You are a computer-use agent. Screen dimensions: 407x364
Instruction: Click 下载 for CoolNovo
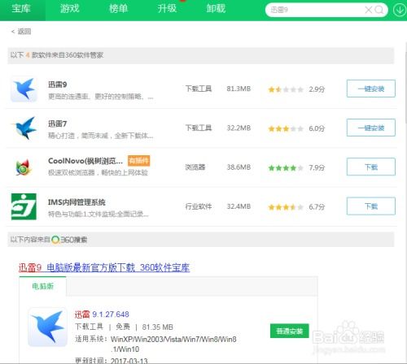pyautogui.click(x=371, y=167)
